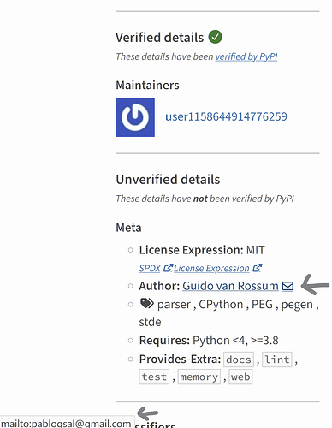Image resolution: width=332 pixels, height=428 pixels.
Task: Open the License Expression external link
Action: [x=211, y=269]
